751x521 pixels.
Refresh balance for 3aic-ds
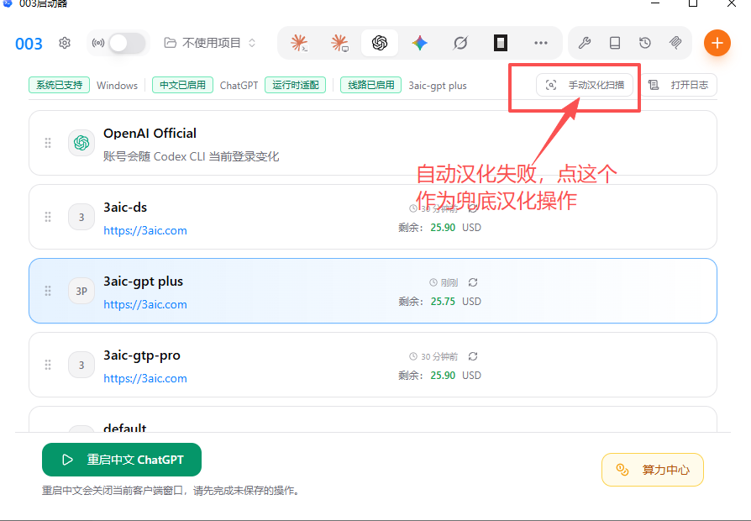point(473,208)
